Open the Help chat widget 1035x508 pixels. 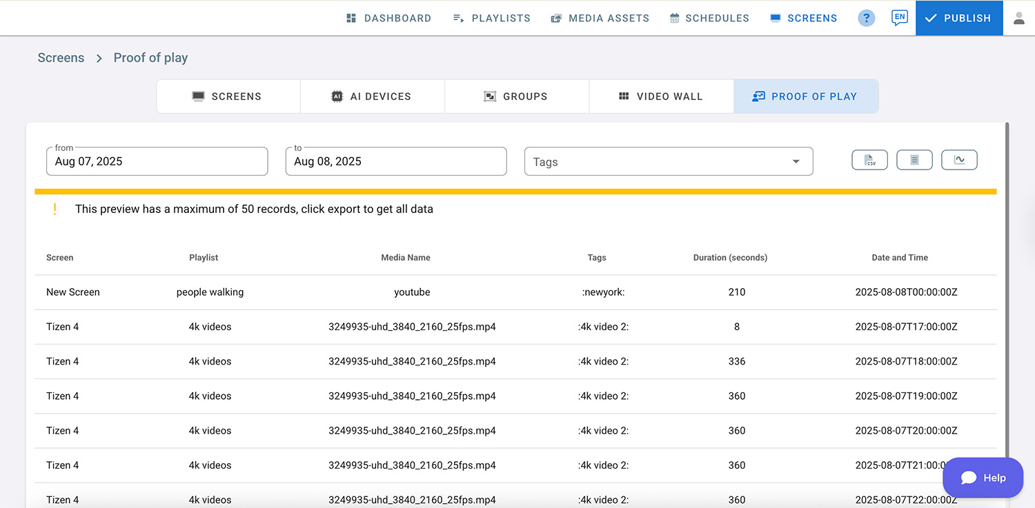point(983,478)
